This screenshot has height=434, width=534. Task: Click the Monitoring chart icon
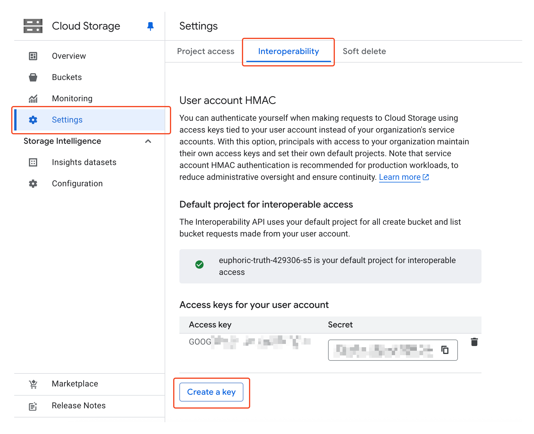point(33,99)
